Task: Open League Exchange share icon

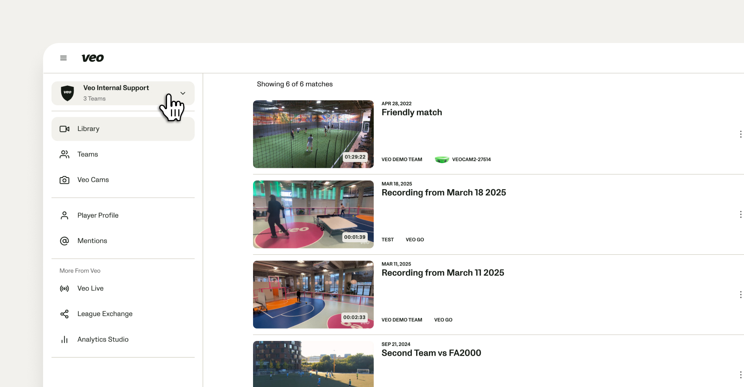Action: (x=64, y=314)
